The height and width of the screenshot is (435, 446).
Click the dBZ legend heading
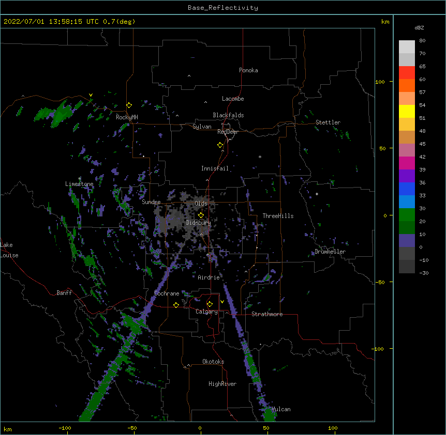tap(419, 27)
